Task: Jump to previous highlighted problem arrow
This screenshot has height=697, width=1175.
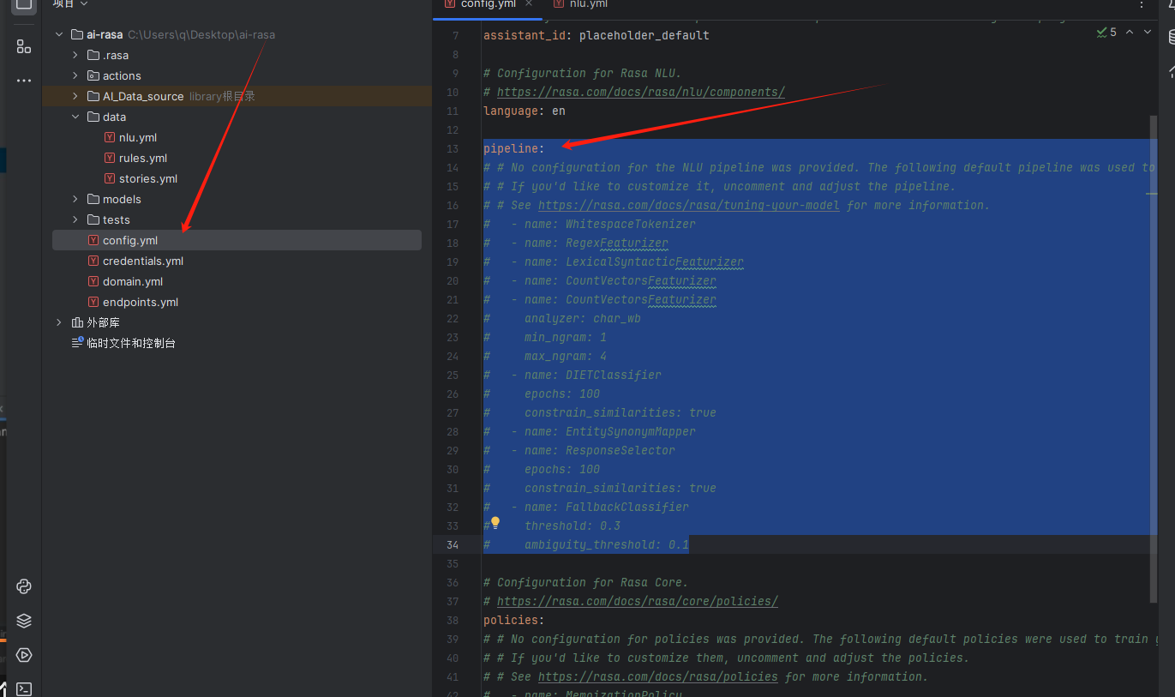Action: pos(1130,32)
